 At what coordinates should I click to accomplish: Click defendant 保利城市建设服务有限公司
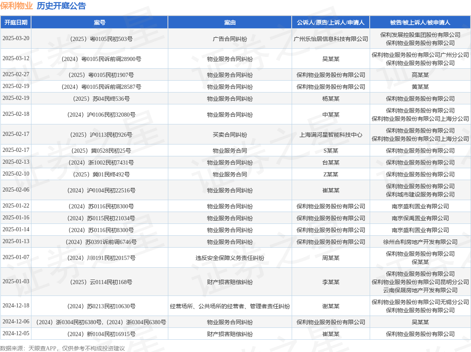[420, 194]
